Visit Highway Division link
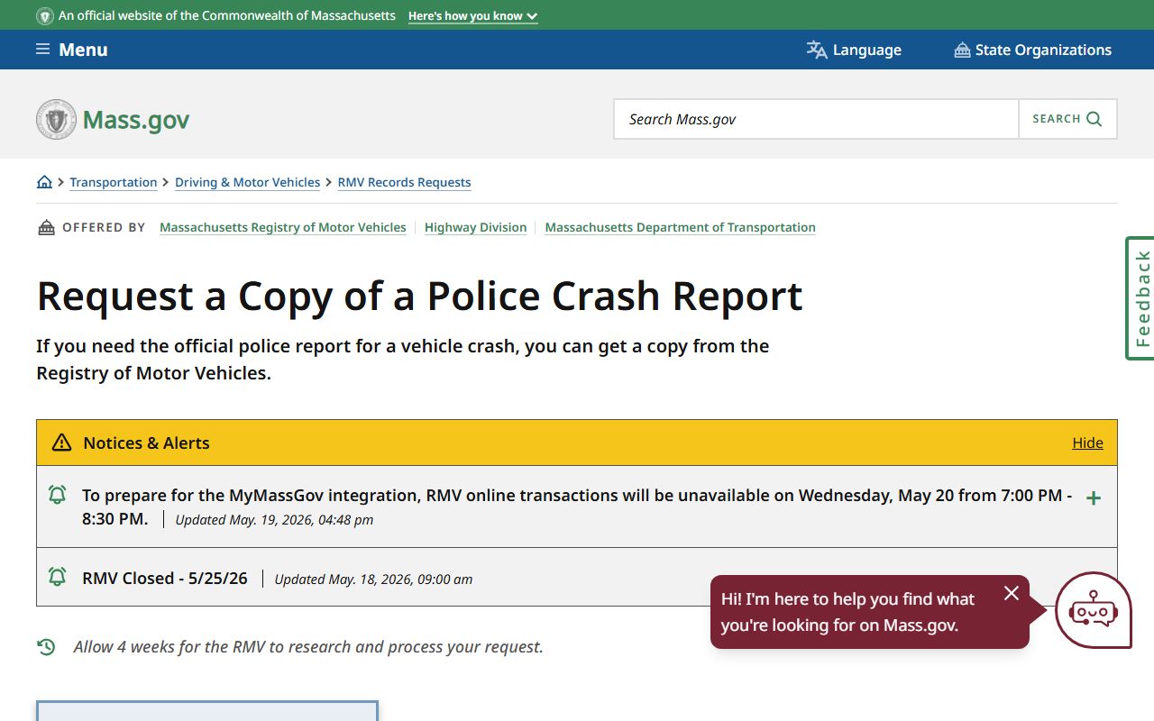 pyautogui.click(x=476, y=227)
